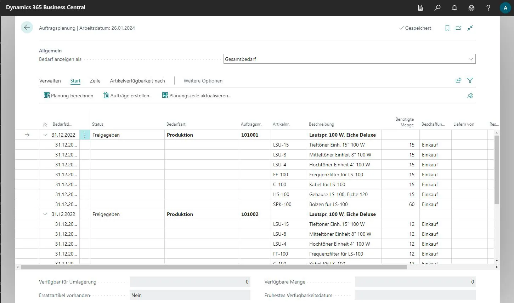Open the search magnifier in top bar

tap(437, 8)
